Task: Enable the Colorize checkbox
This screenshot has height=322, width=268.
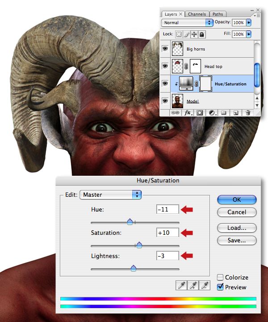Action: [x=220, y=277]
